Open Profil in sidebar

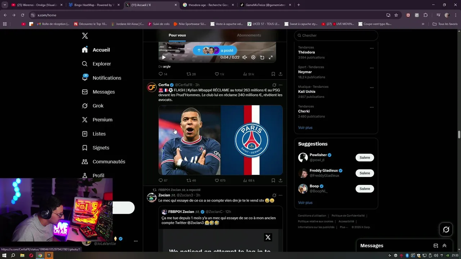click(x=93, y=176)
